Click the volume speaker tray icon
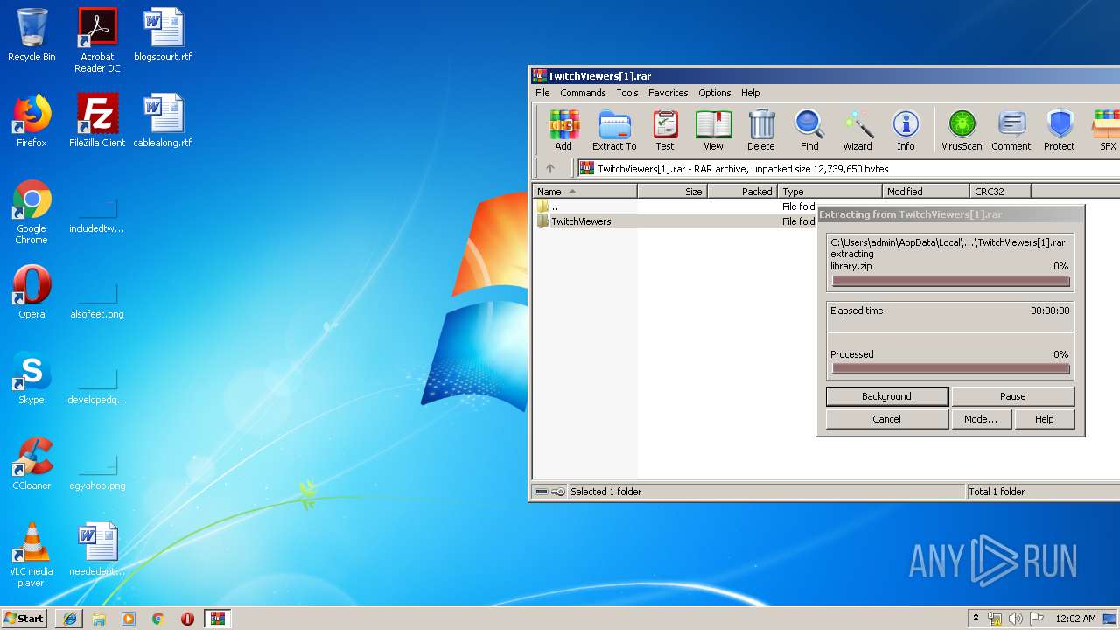1120x630 pixels. pyautogui.click(x=1015, y=619)
